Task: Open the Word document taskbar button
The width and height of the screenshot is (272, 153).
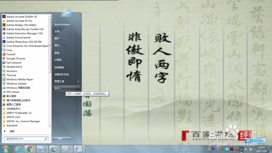Action: pos(79,149)
